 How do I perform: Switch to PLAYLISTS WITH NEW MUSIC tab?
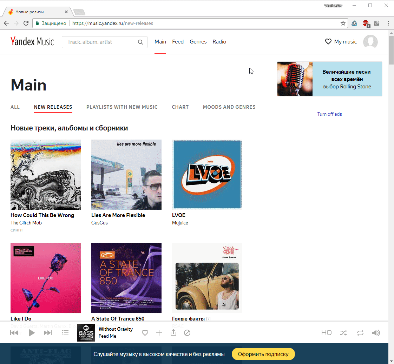tap(122, 107)
